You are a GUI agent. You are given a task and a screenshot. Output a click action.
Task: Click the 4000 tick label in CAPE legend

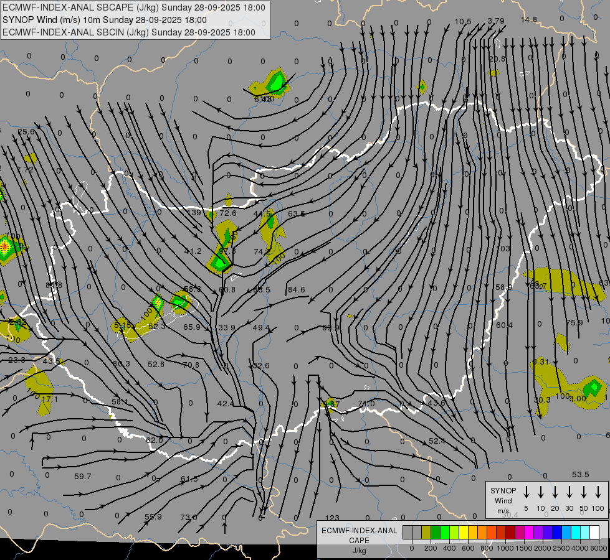click(579, 548)
